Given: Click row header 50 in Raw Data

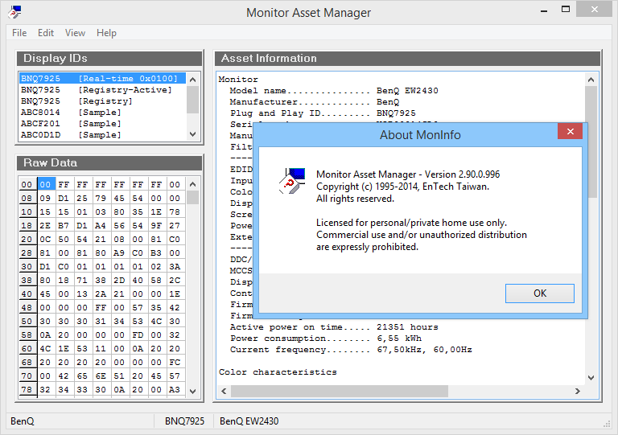Looking at the screenshot, I should 27,322.
